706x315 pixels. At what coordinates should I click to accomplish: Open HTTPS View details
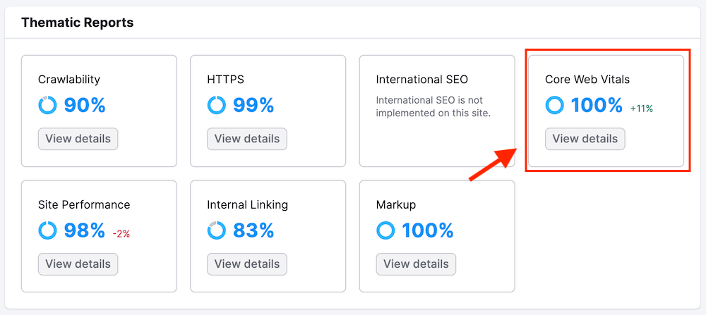pos(247,139)
